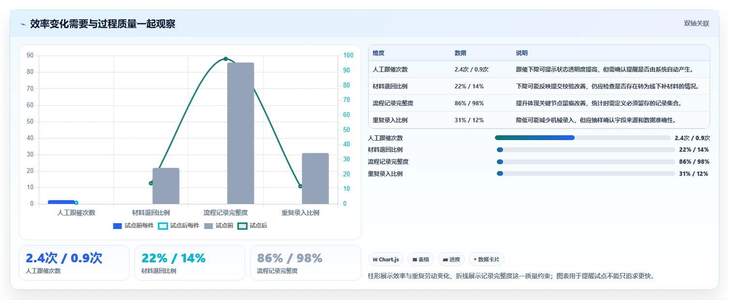729x300 pixels.
Task: Click the 重复录入比例 progress bar
Action: 586,173
